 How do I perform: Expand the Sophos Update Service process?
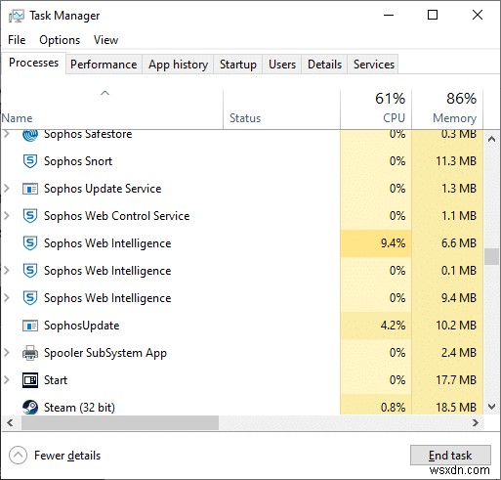(x=7, y=188)
